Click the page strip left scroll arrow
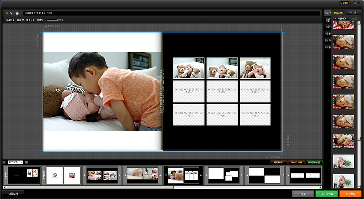Screen dimensions: 364x199 4,187
